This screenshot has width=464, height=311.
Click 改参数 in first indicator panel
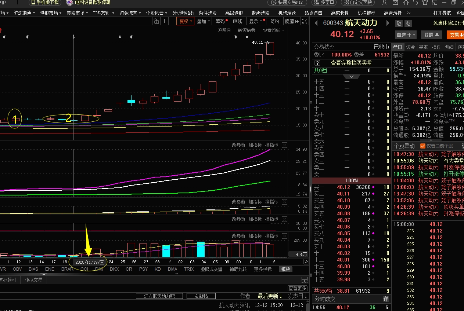pos(238,145)
